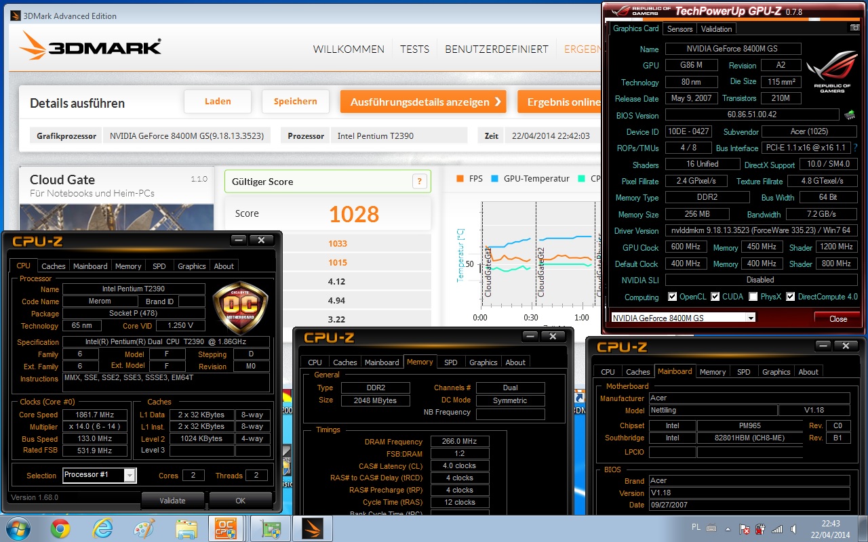Viewport: 868px width, 542px height.
Task: Open CPU tab in CPU-Z mainboard window
Action: pos(608,372)
